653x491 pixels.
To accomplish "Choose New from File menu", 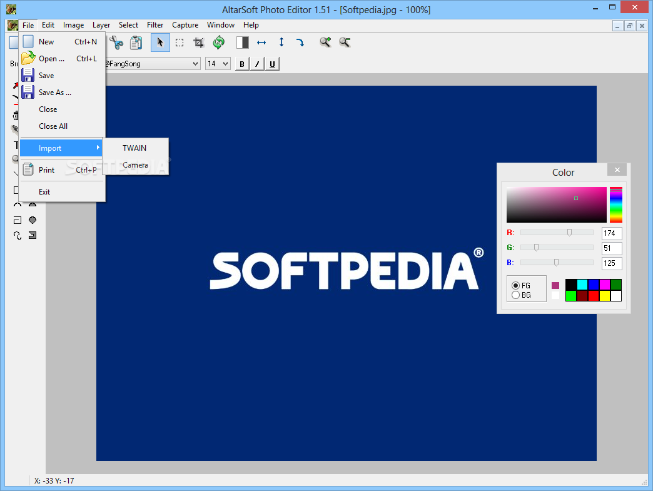I will coord(62,42).
